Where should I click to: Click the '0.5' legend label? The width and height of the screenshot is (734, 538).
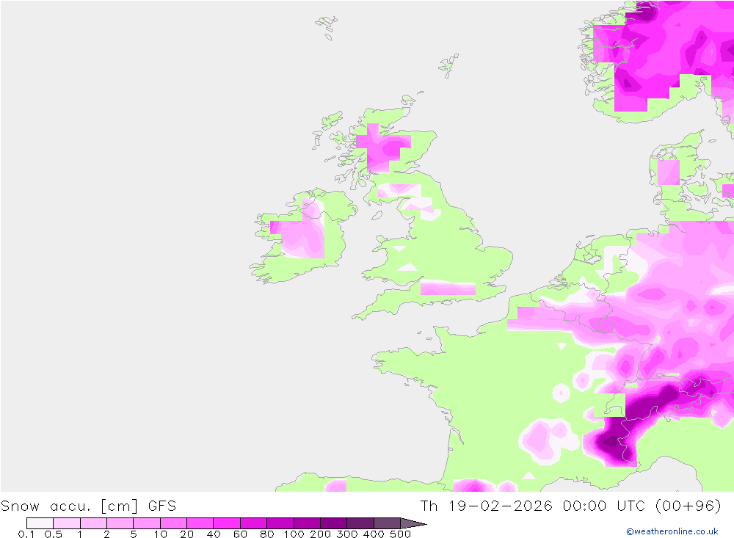(54, 534)
